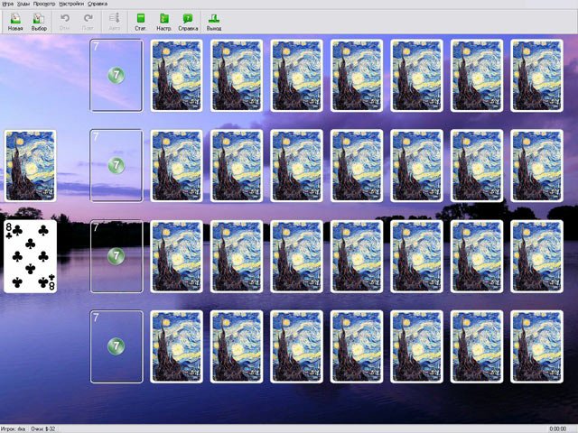The width and height of the screenshot is (578, 433).
Task: Exit the game with the Выход icon
Action: coord(213,20)
